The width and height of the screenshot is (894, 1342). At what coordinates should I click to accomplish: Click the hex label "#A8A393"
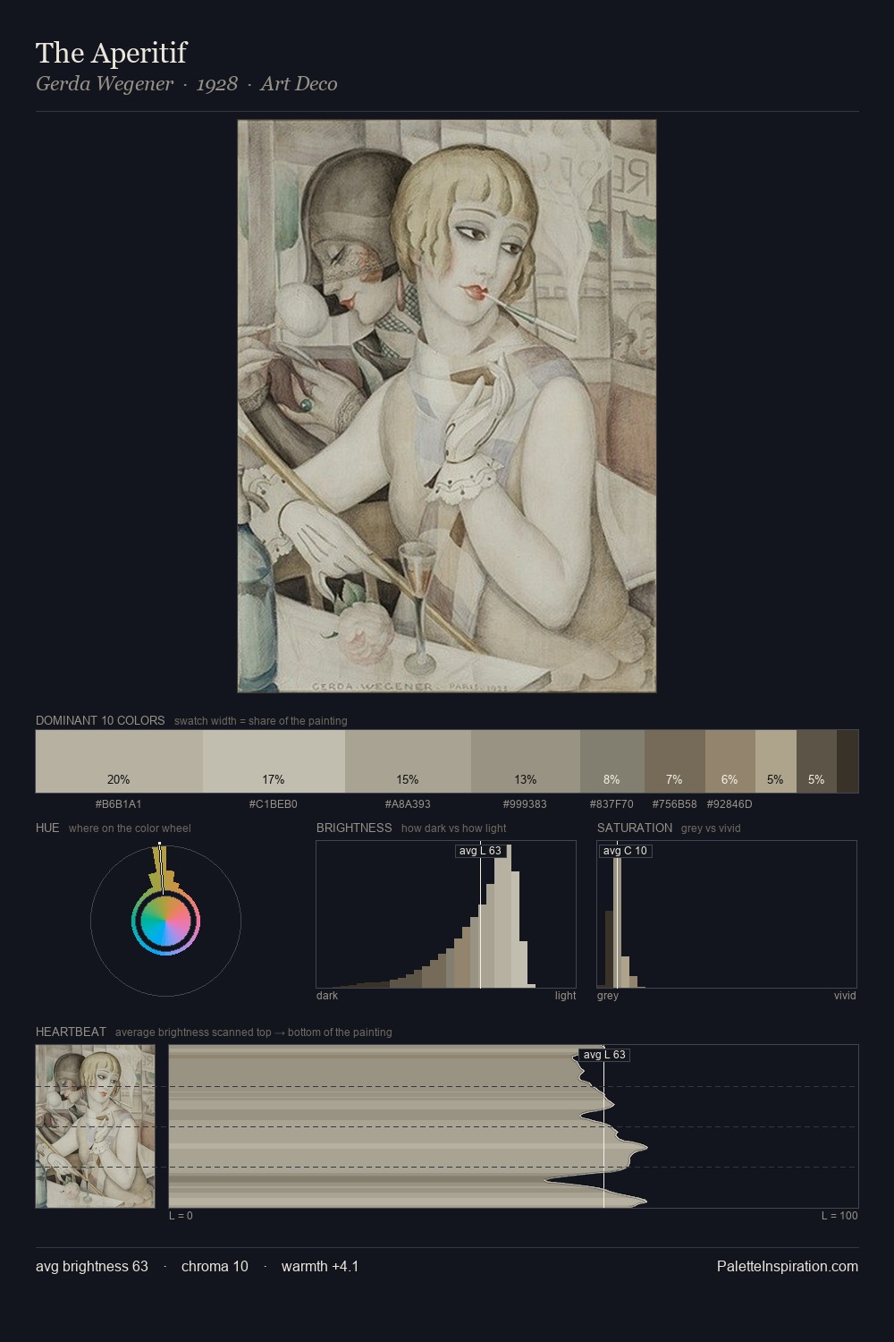tap(408, 803)
